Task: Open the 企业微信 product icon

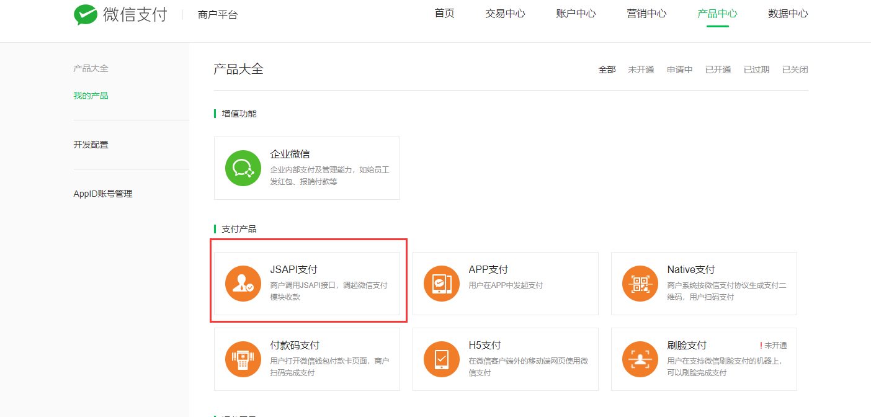Action: 243,168
